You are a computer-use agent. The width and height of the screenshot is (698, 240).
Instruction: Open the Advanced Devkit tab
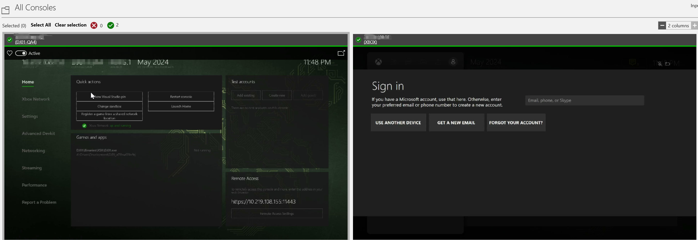click(x=38, y=134)
